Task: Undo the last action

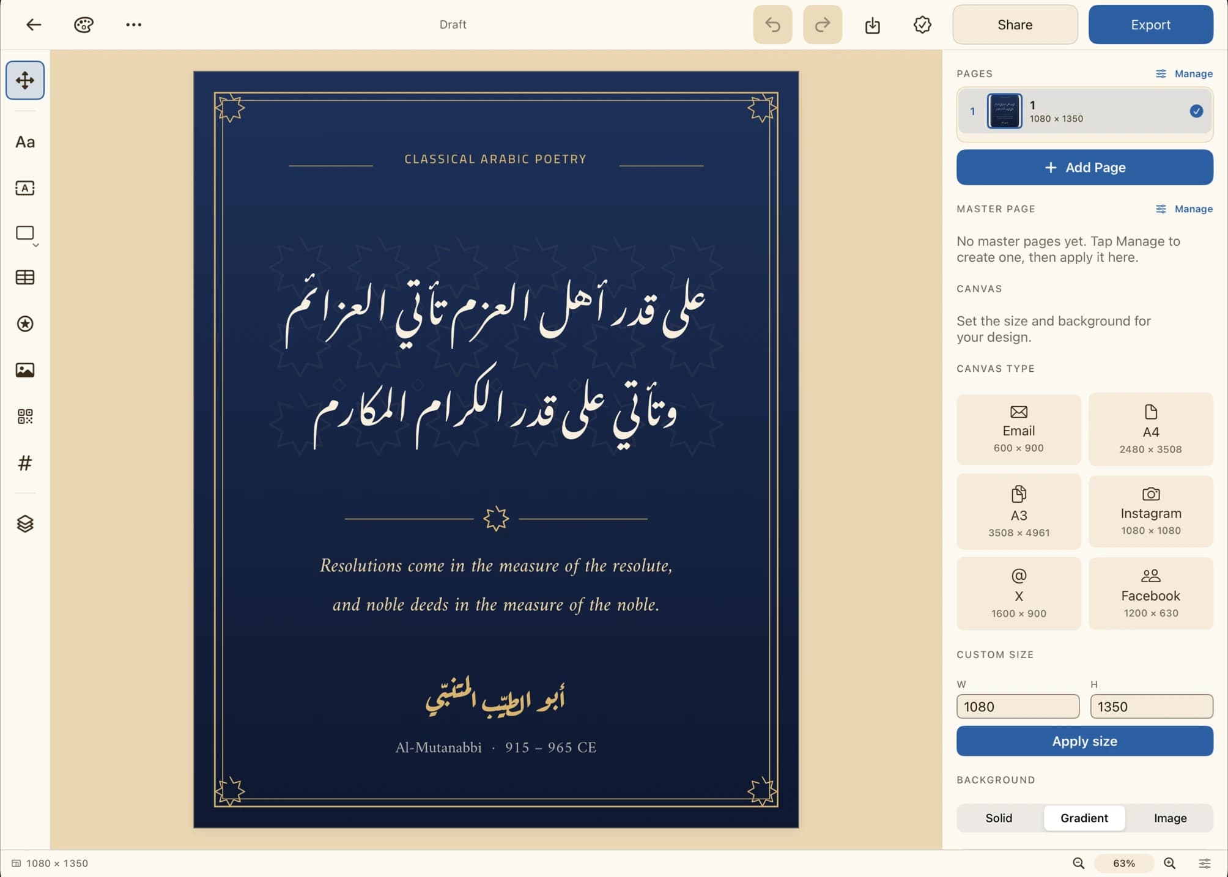Action: click(772, 24)
